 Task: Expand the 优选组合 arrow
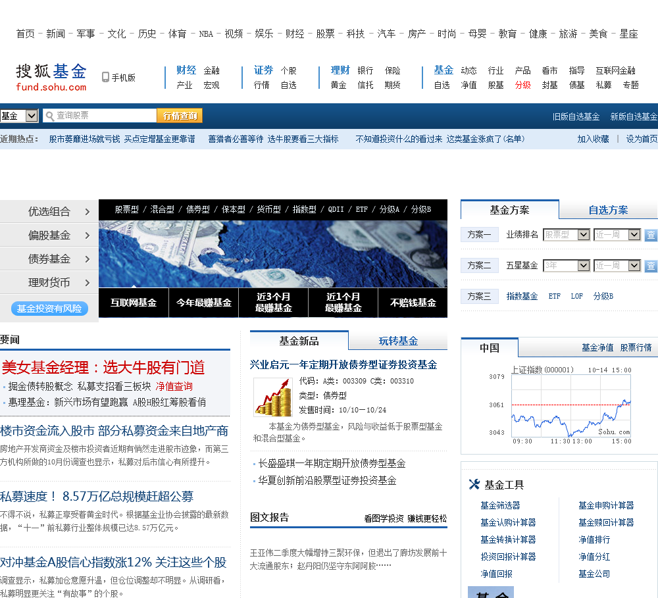(88, 211)
